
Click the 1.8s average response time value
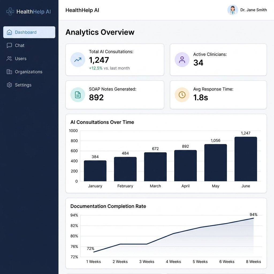201,97
